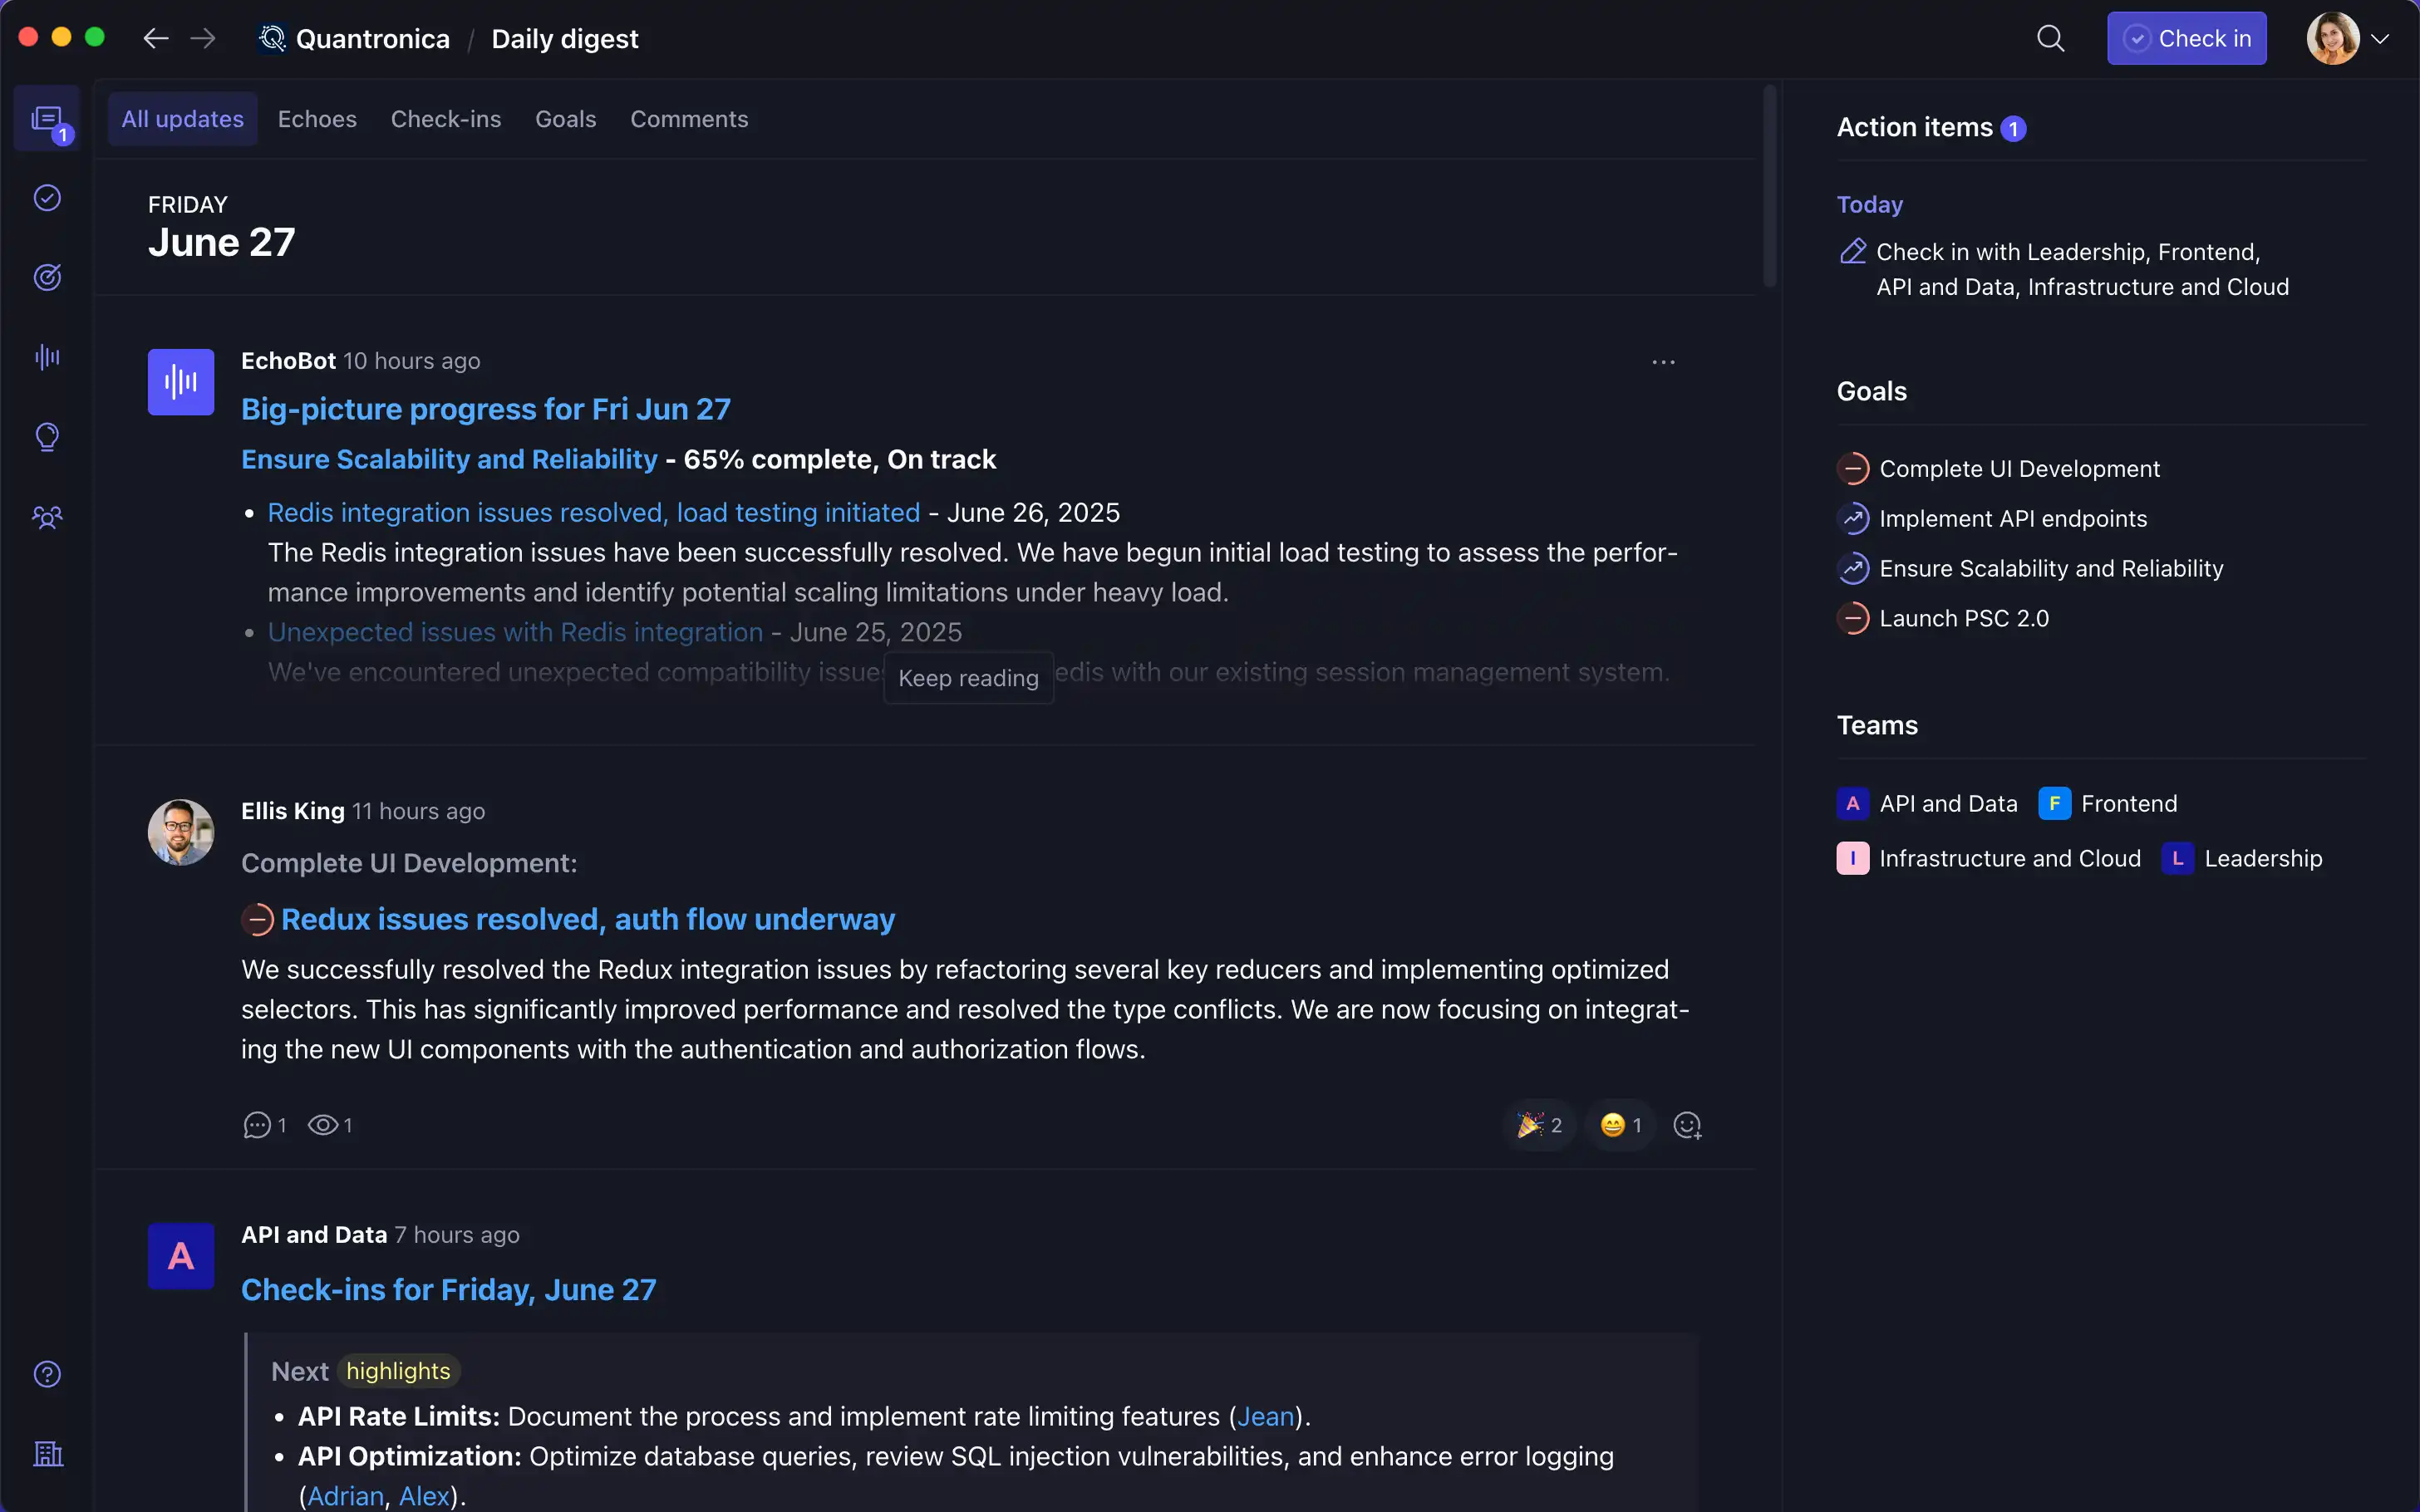This screenshot has height=1512, width=2420.
Task: Click the views eye icon on Ellis's post
Action: pos(322,1125)
